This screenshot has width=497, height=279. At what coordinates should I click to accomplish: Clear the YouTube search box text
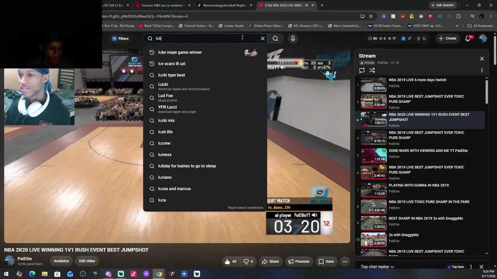pos(263,38)
